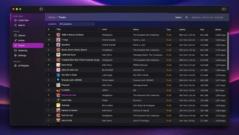The image size is (239, 135).
Task: Select track 1999 (I Wanna Go Back)
Action: click(73, 35)
